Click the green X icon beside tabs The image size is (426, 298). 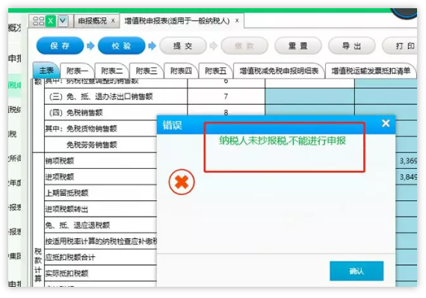[x=51, y=21]
